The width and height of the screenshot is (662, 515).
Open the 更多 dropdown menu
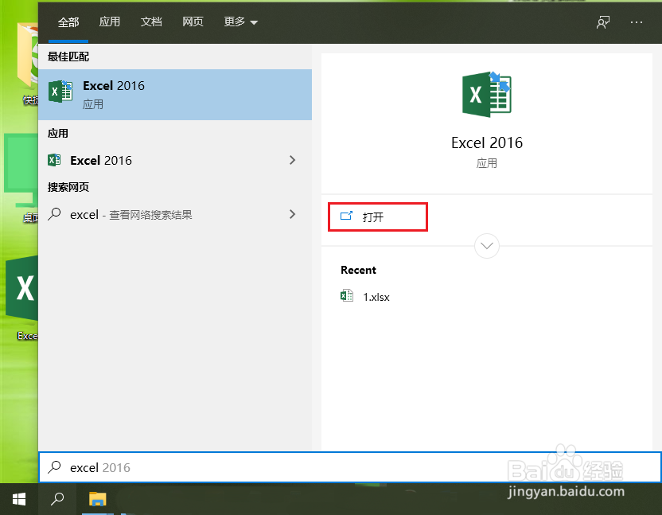[x=240, y=22]
